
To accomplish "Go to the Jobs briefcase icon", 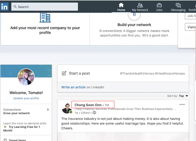I will click(x=159, y=5).
